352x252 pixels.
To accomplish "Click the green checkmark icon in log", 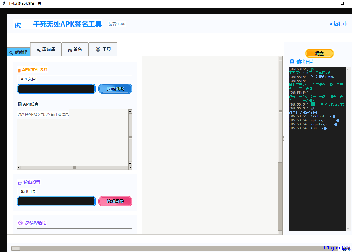I will (x=313, y=104).
